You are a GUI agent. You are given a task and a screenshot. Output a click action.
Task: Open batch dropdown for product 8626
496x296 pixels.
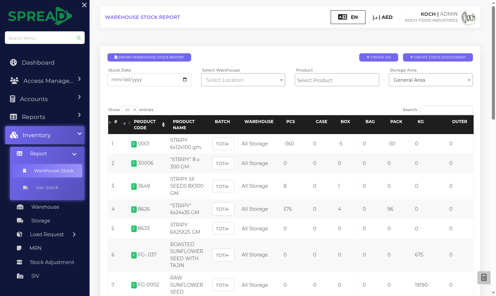pos(223,209)
